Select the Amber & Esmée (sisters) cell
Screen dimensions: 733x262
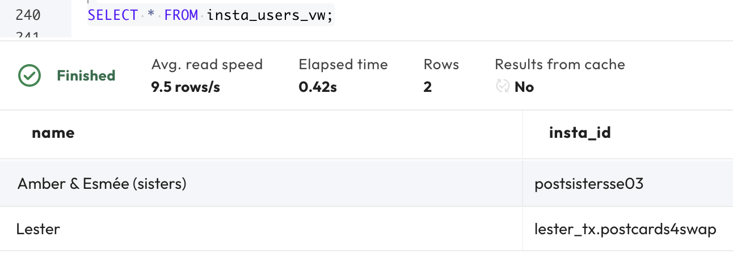(x=102, y=183)
